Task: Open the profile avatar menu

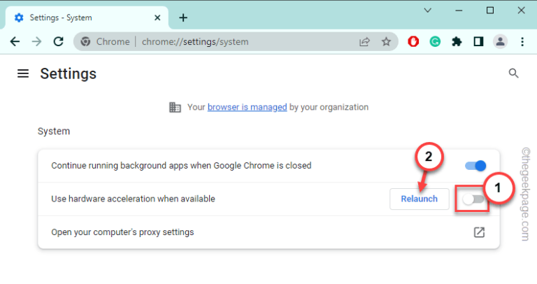Action: [x=500, y=42]
